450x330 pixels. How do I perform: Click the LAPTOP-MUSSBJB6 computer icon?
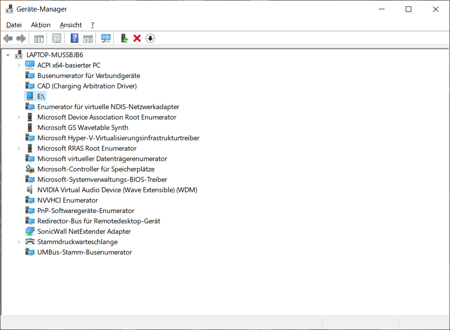18,54
